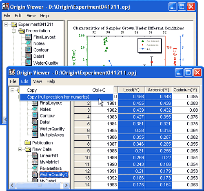The height and width of the screenshot is (191, 204).
Task: Click Parameters notes icon
Action: tap(35, 168)
